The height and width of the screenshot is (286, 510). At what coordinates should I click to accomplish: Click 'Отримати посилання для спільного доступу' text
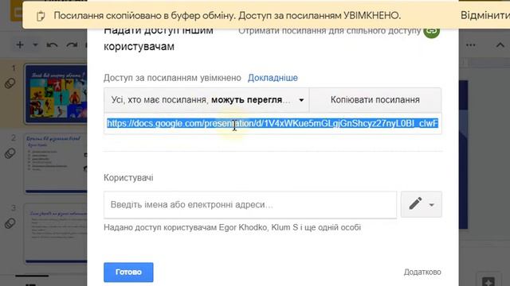coord(329,31)
